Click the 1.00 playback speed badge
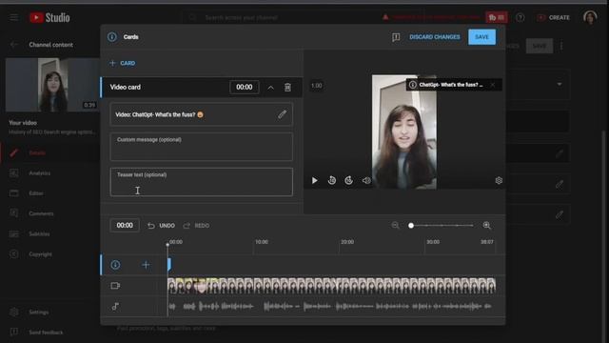 point(317,86)
